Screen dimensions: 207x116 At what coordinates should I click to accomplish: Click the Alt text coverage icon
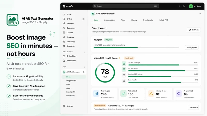click(x=124, y=64)
